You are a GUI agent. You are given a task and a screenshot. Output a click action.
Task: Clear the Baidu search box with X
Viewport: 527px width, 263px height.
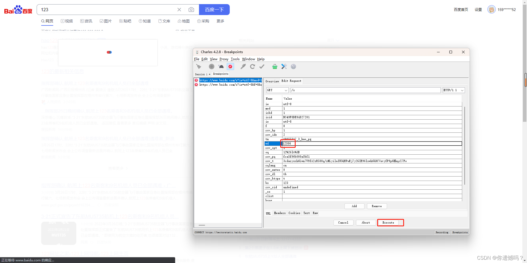179,10
